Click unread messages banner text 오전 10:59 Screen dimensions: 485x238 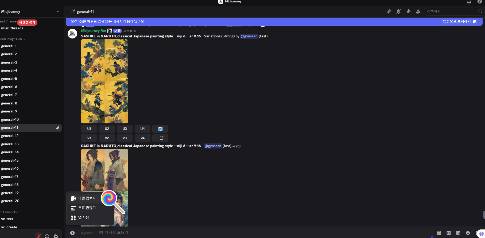pyautogui.click(x=107, y=21)
